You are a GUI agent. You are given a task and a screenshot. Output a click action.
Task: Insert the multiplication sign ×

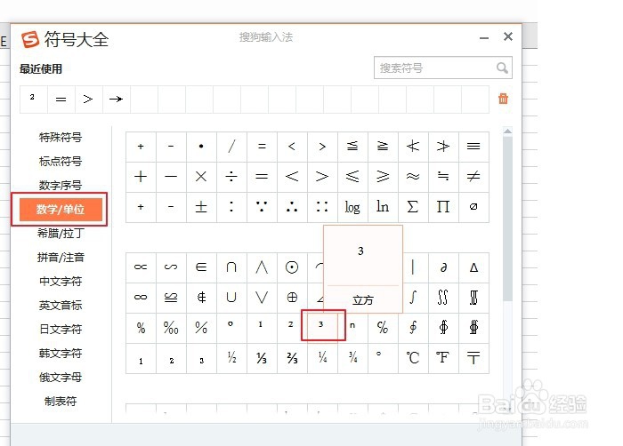click(x=201, y=177)
